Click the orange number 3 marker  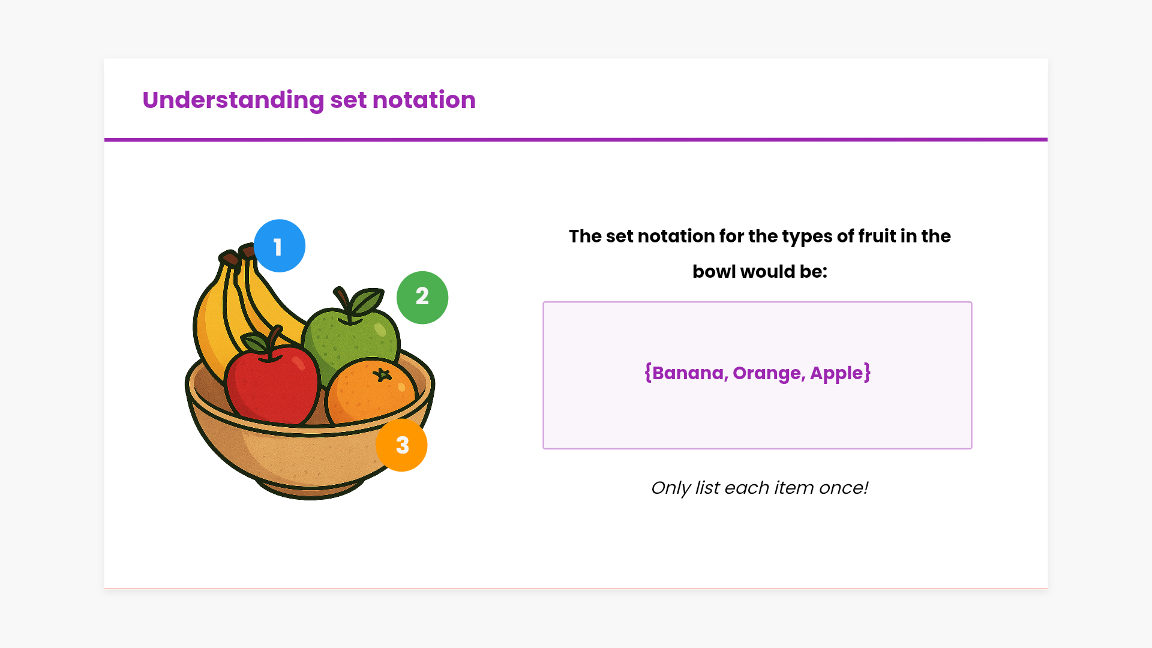(x=401, y=445)
